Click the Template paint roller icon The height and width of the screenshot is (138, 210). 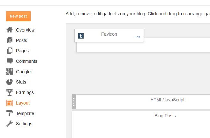click(x=10, y=113)
